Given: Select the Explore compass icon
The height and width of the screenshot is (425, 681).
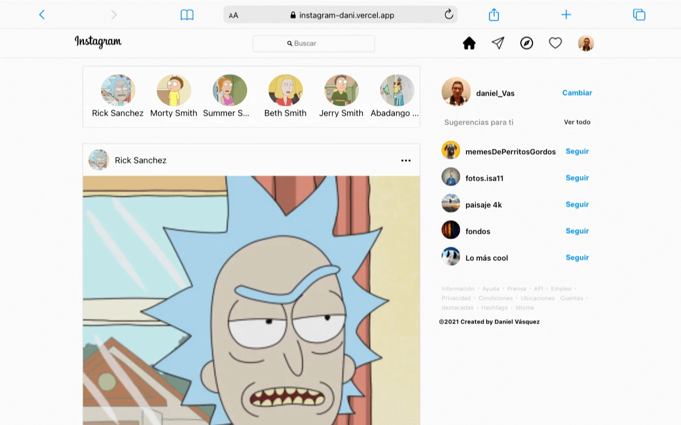Looking at the screenshot, I should tap(526, 42).
